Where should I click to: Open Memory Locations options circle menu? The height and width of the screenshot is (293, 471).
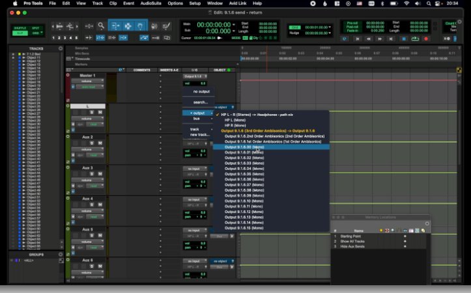coord(427,223)
